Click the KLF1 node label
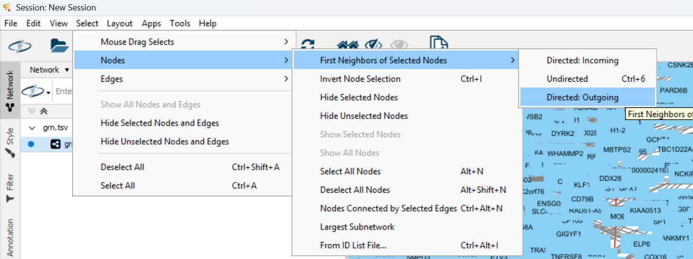 point(581,185)
